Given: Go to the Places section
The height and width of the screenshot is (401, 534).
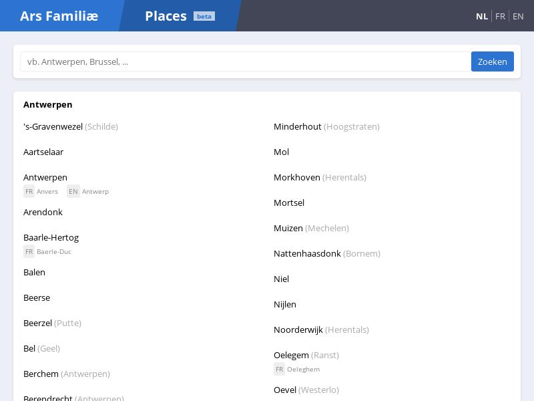Looking at the screenshot, I should tap(166, 15).
